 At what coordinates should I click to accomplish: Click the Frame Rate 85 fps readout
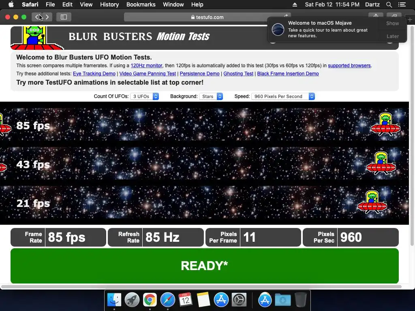58,237
